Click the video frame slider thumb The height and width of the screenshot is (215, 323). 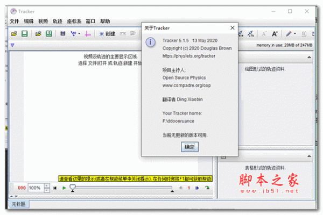(73, 187)
